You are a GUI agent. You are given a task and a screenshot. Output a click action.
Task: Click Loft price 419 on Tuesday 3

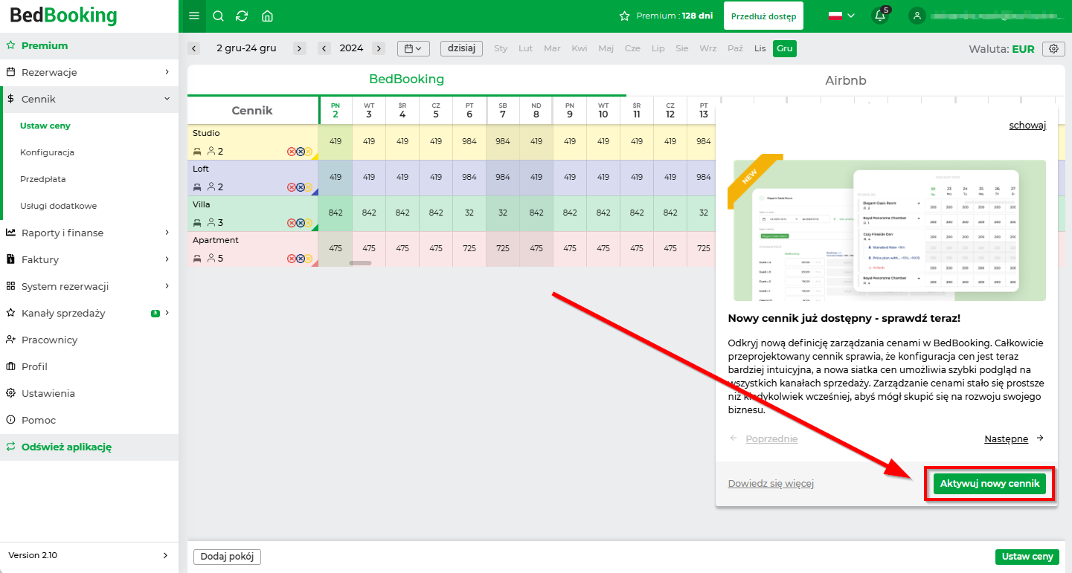click(x=369, y=177)
